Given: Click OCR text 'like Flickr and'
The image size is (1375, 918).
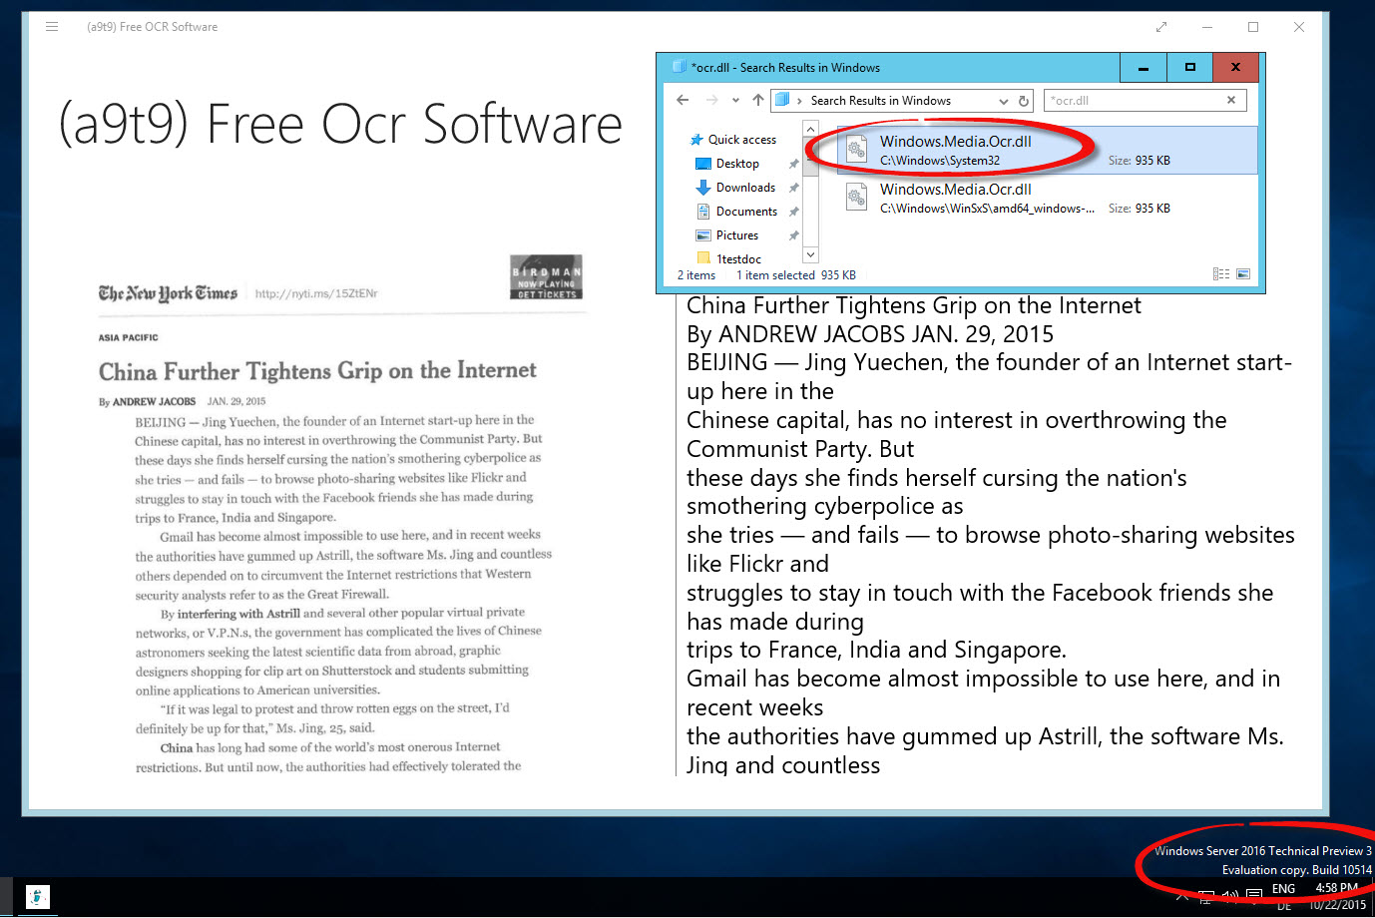Looking at the screenshot, I should 757,564.
